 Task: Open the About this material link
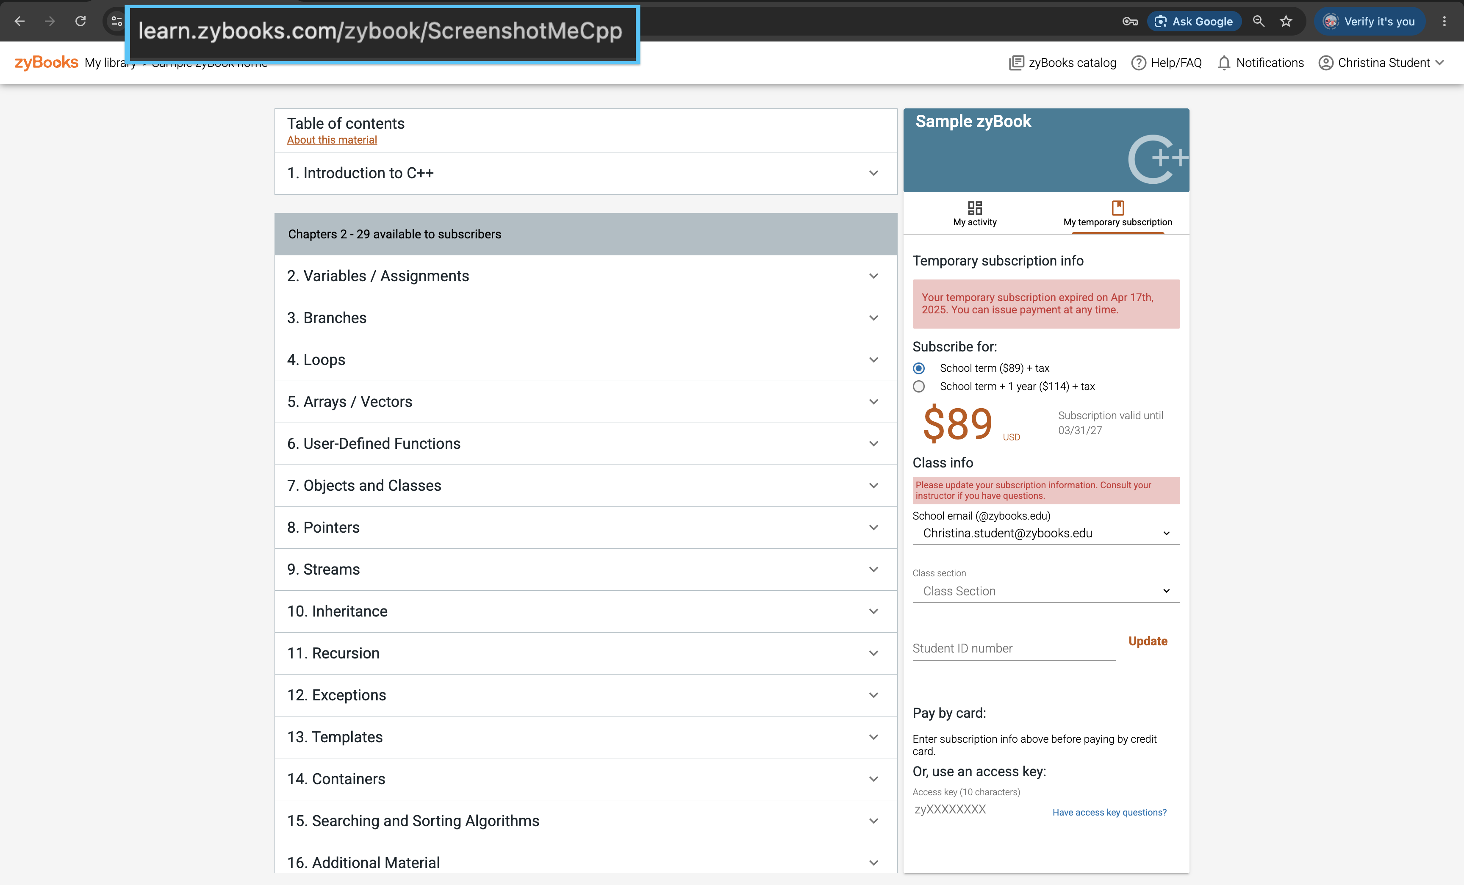(x=332, y=140)
